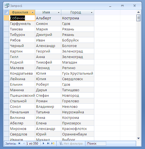Click the cell Дарья

(48, 90)
